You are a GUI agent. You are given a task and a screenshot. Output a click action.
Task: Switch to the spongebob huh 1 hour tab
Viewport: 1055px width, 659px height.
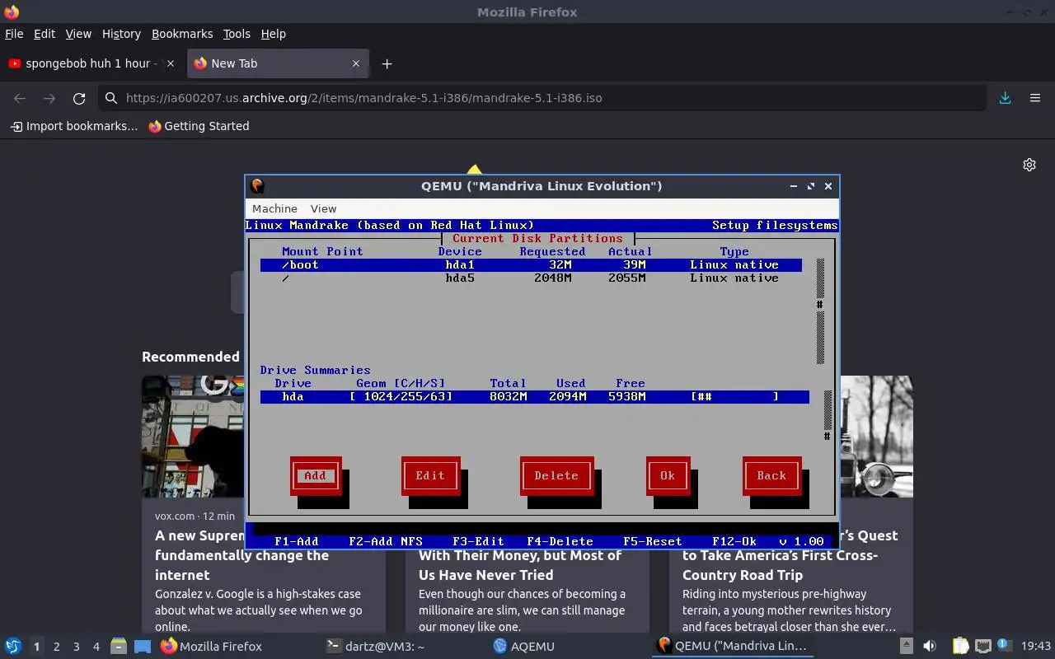(x=91, y=63)
